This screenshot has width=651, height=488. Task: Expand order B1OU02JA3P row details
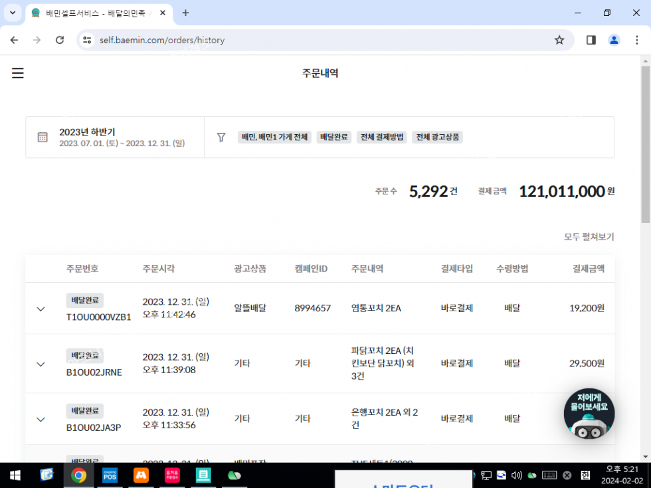[x=41, y=419]
